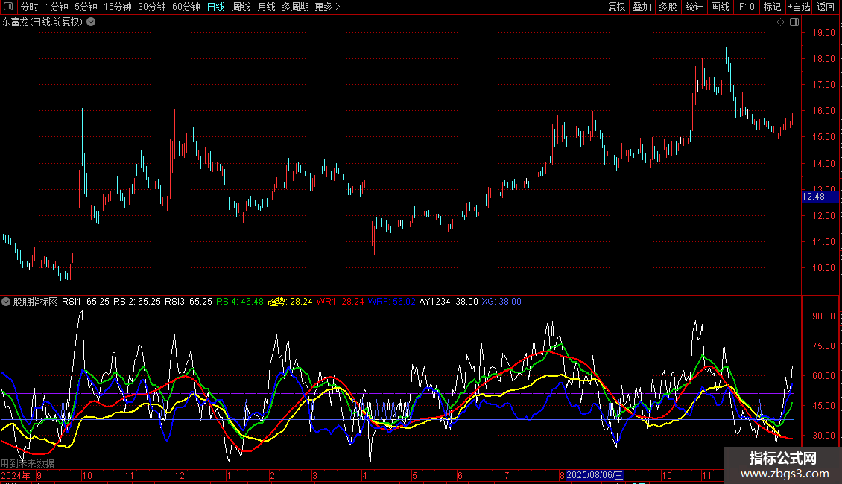The image size is (842, 484).
Task: Open the 复权 adjustment option
Action: pyautogui.click(x=616, y=7)
